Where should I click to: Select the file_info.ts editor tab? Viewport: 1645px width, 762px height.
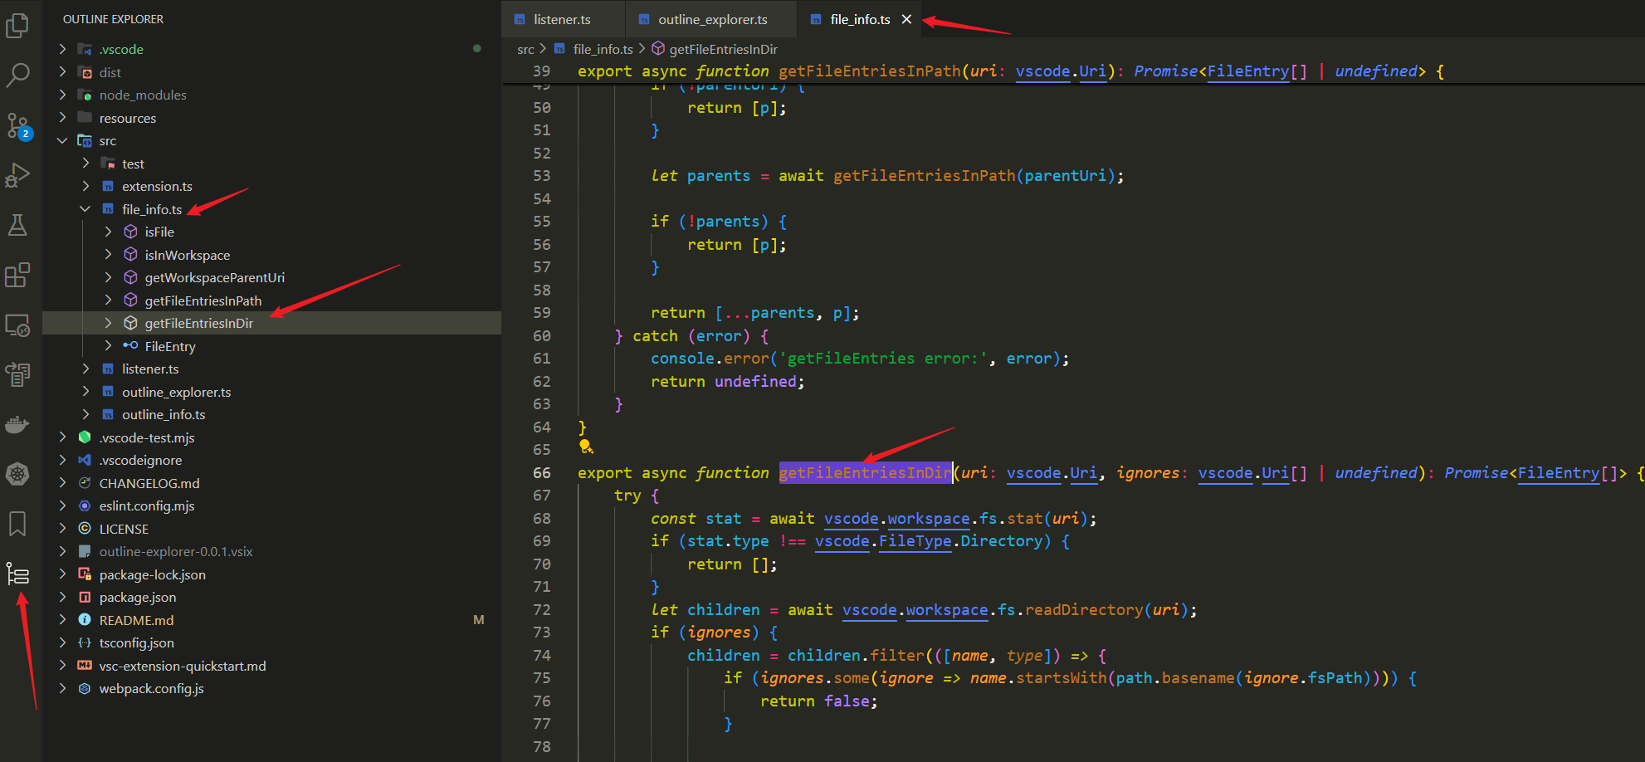point(860,19)
